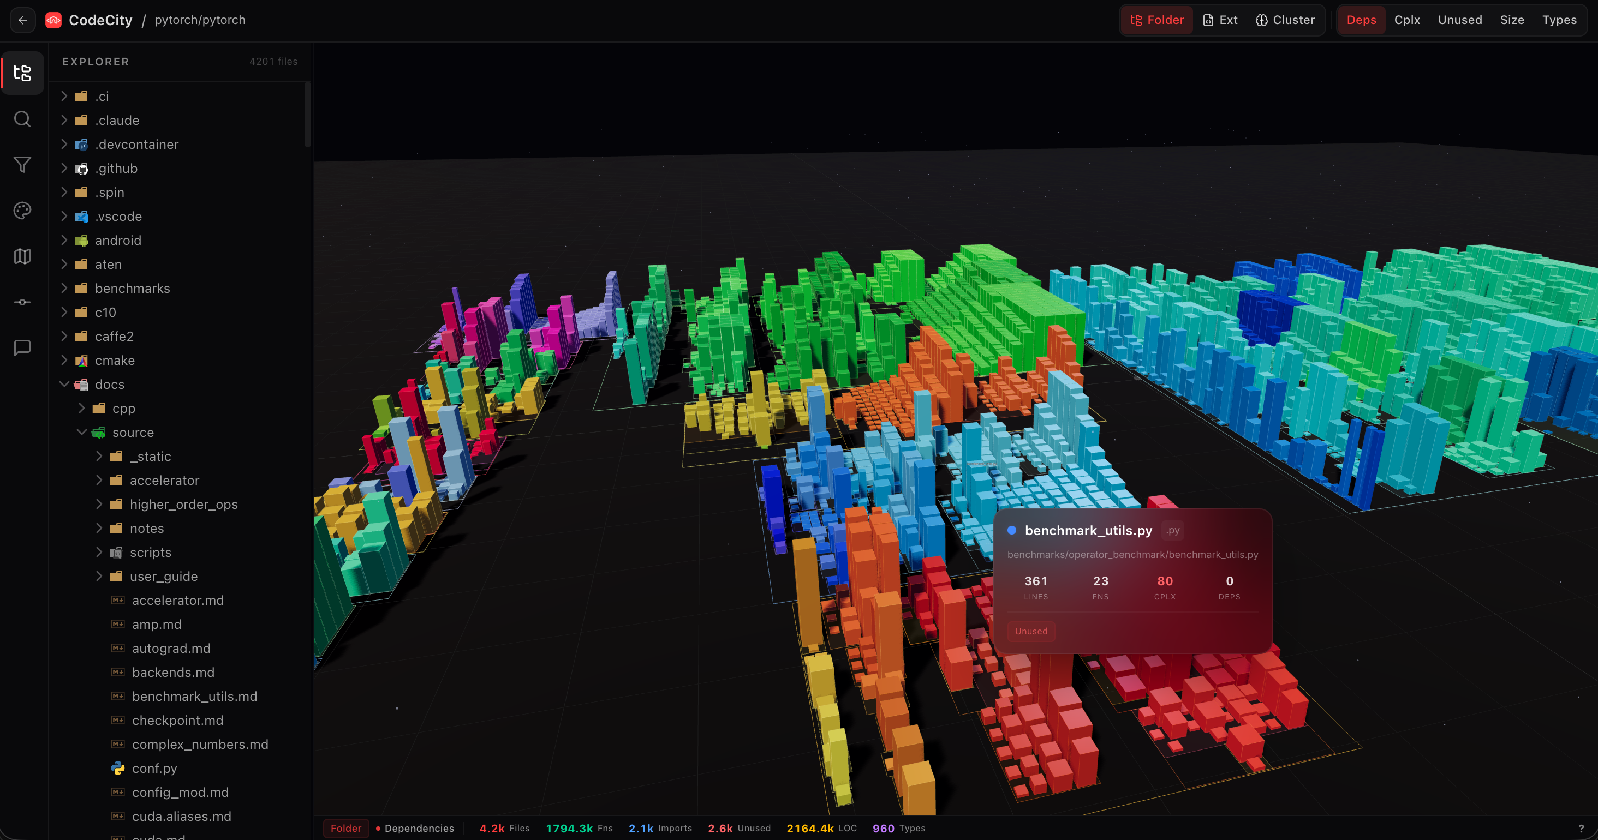Open the Explorer tree sidebar icon
The height and width of the screenshot is (840, 1598).
(x=22, y=73)
